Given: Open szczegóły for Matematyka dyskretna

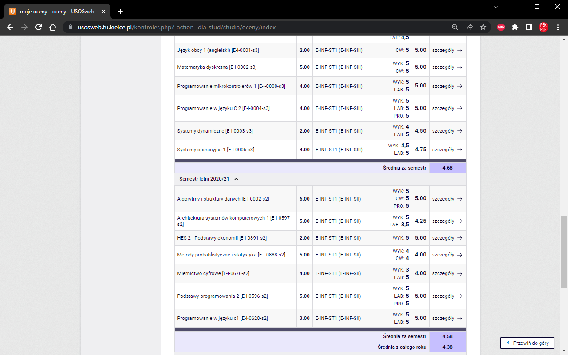Looking at the screenshot, I should pyautogui.click(x=447, y=67).
